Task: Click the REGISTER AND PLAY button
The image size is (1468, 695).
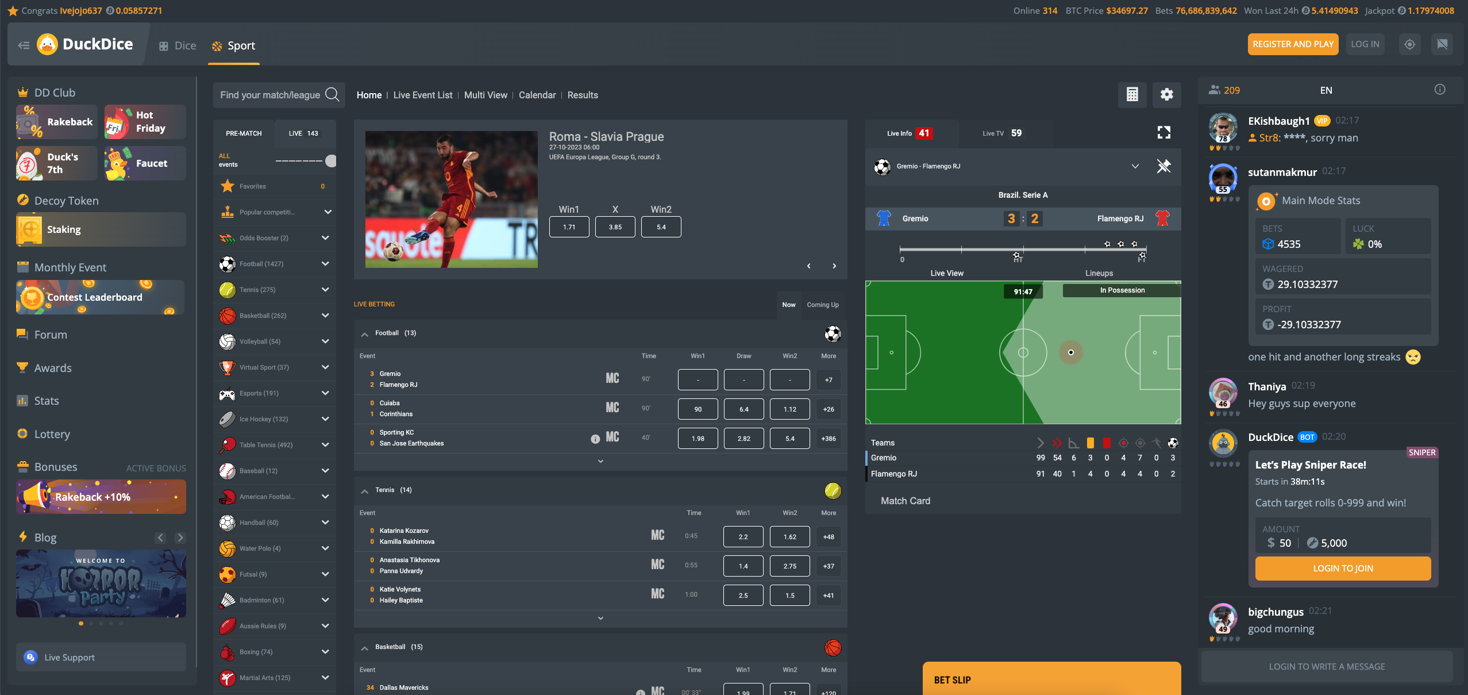Action: 1293,44
